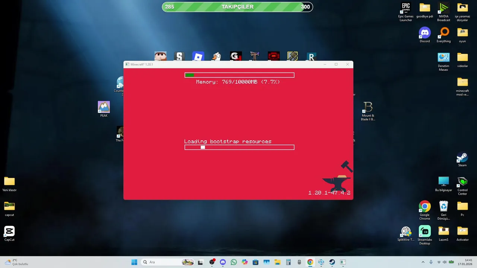Launch Streamlabs Desktop shortcut
477x268 pixels.
pos(424,235)
